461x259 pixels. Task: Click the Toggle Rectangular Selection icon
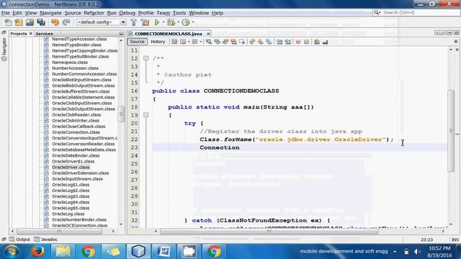pos(242,42)
